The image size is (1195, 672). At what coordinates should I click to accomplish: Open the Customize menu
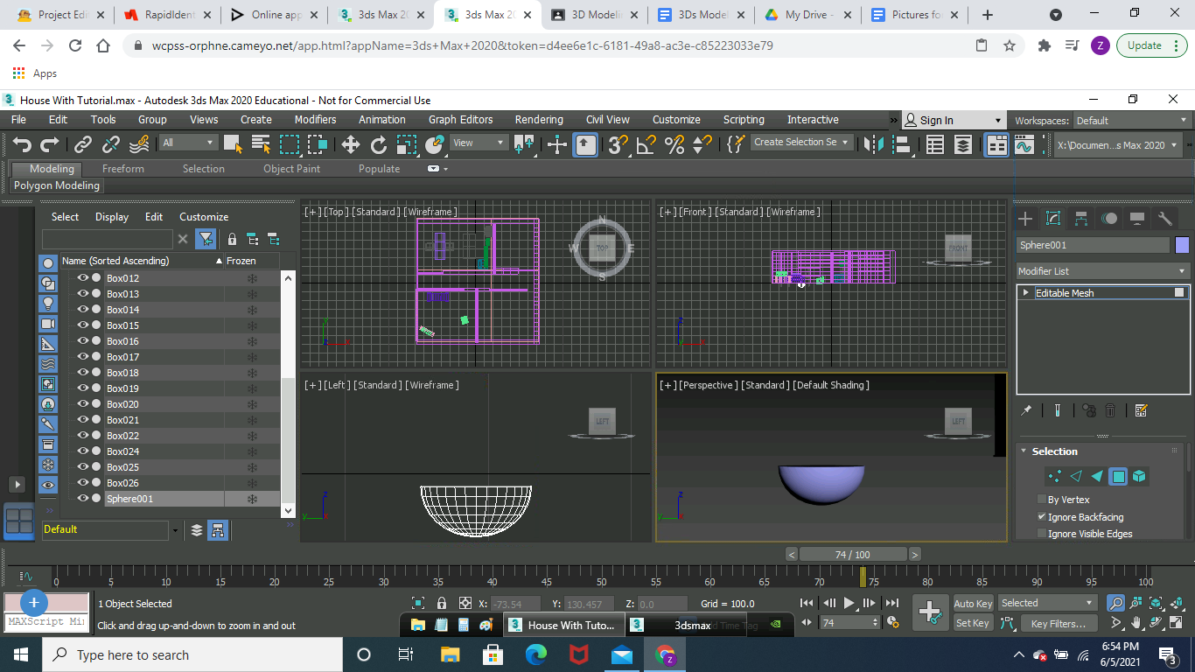tap(676, 120)
